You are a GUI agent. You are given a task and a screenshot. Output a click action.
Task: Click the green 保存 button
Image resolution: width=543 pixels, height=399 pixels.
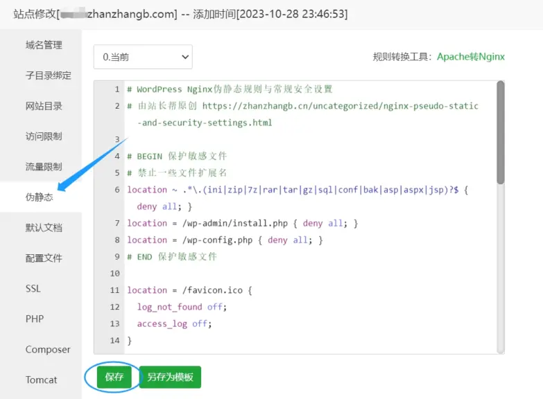(x=114, y=378)
